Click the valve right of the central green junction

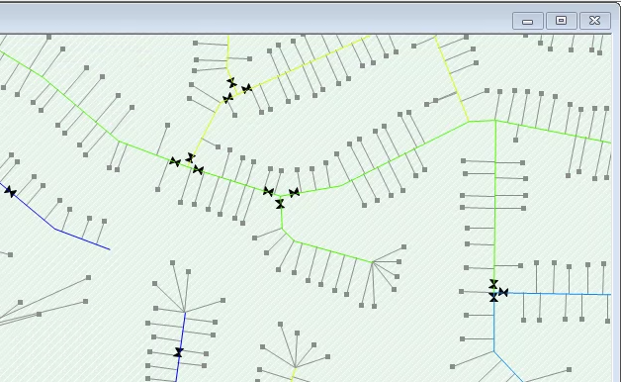(294, 193)
